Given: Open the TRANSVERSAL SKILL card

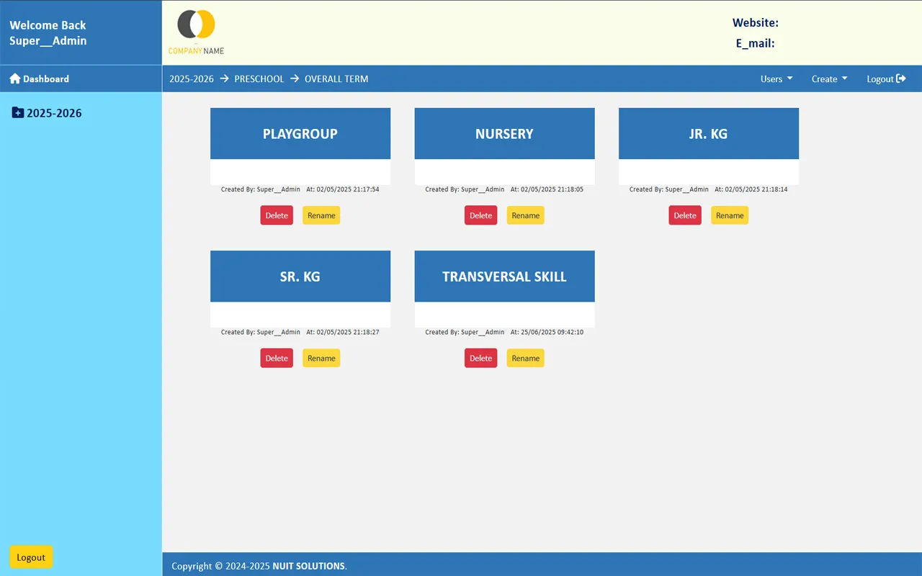Looking at the screenshot, I should click(504, 276).
